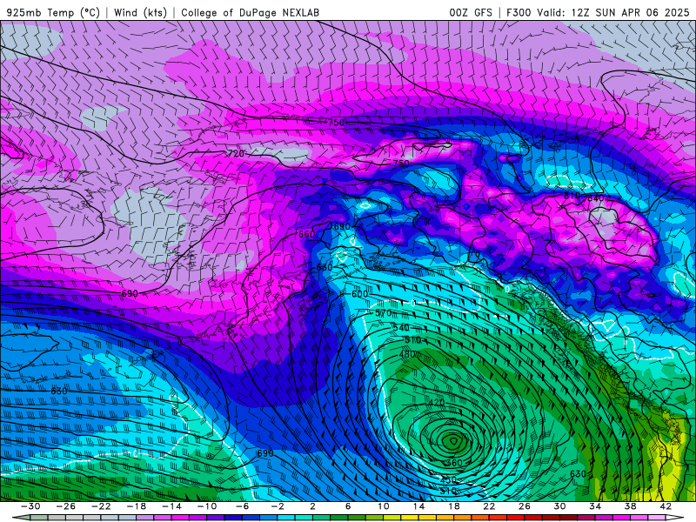This screenshot has height=522, width=696.
Task: Click the '-30' color scale label
Action: (30, 506)
